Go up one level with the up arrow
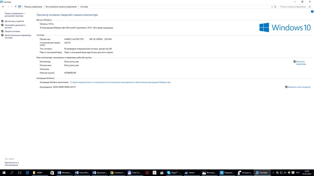Viewport: 314px width, 176px height. 15,7
